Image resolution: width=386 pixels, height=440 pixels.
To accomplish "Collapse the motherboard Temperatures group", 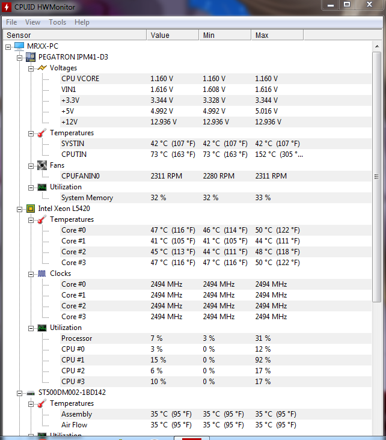I will tap(31, 133).
